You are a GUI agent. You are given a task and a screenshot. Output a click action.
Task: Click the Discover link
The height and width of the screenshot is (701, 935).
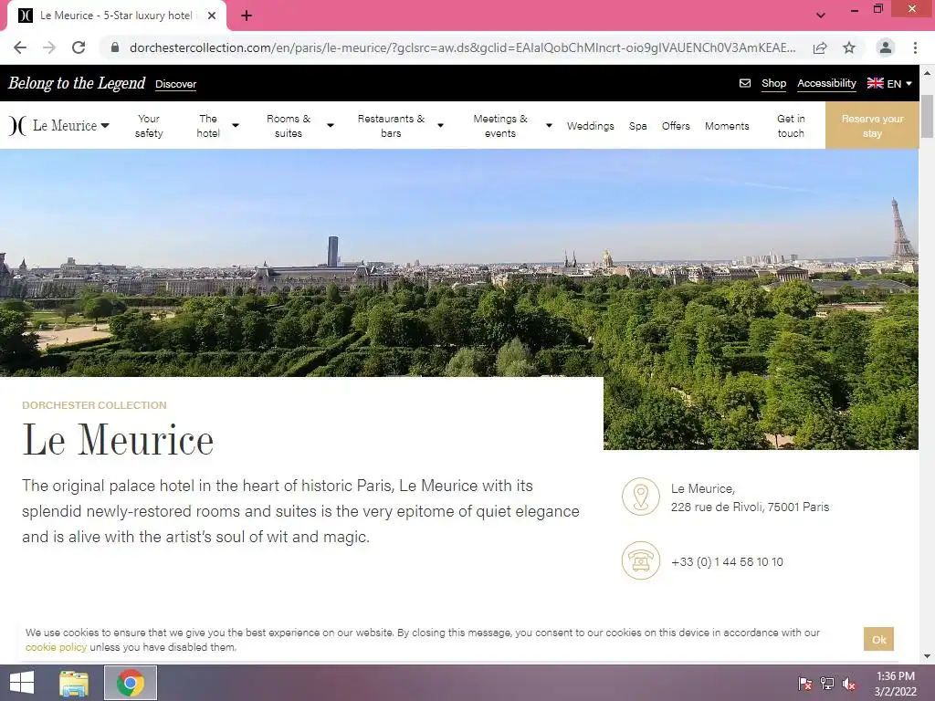[x=176, y=84]
